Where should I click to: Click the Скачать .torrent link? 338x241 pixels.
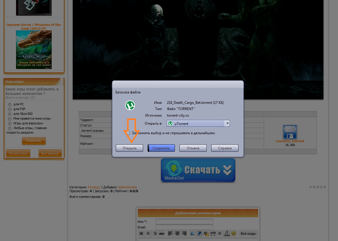pyautogui.click(x=290, y=141)
